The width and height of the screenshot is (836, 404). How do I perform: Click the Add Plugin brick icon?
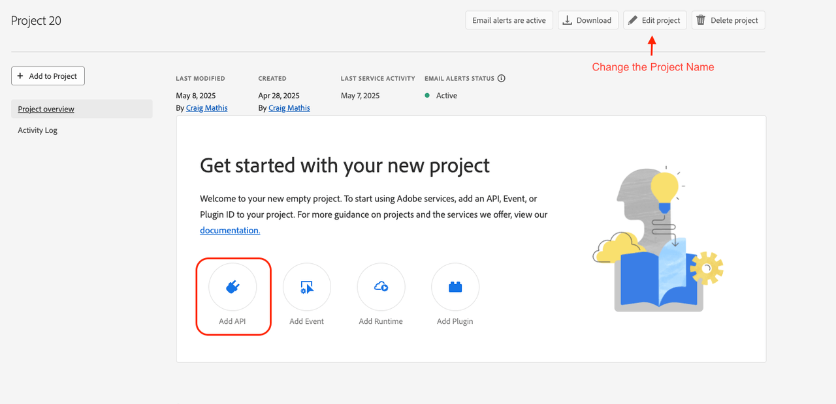click(455, 287)
